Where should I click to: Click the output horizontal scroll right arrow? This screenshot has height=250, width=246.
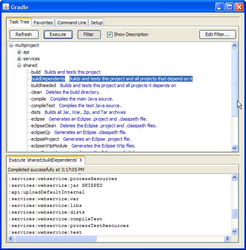pyautogui.click(x=227, y=239)
